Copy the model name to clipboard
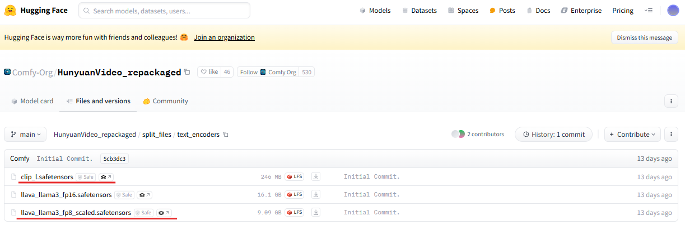This screenshot has height=225, width=685. pyautogui.click(x=187, y=72)
